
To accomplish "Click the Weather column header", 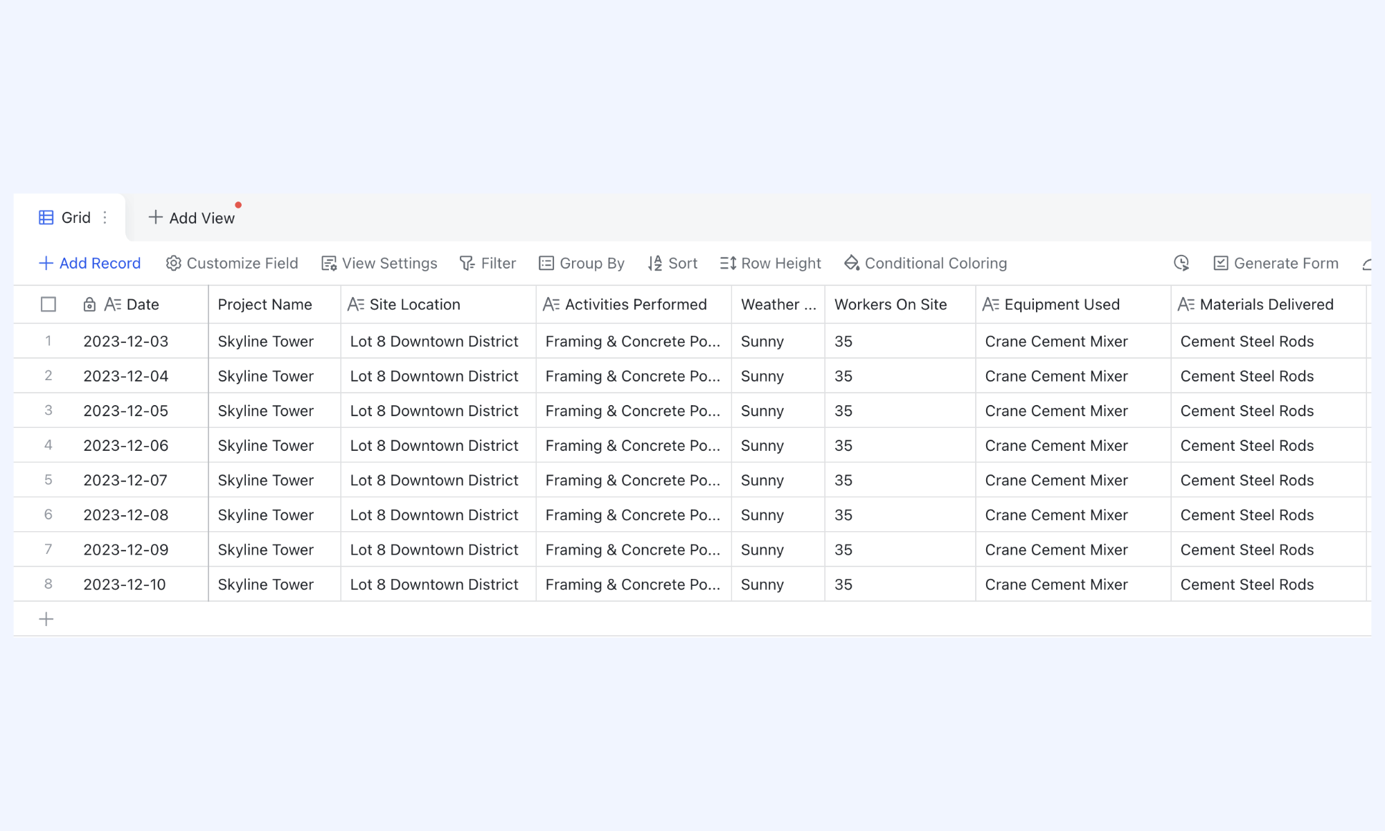I will coord(778,305).
